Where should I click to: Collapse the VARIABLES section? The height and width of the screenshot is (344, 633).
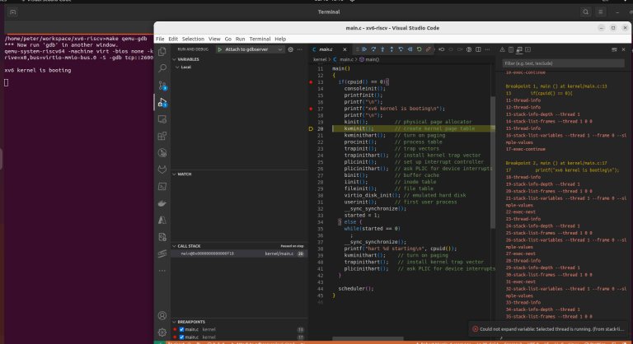189,59
